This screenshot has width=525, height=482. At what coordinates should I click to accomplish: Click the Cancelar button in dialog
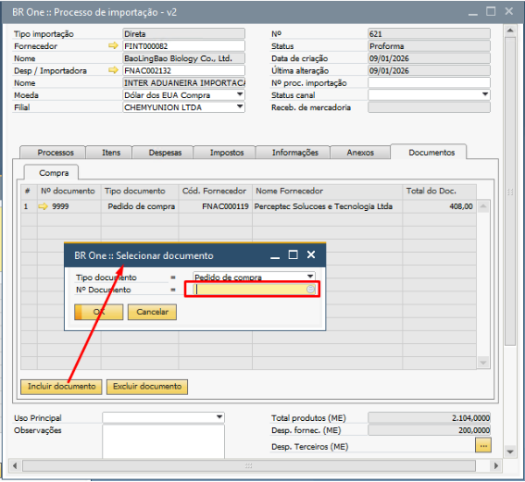tap(153, 312)
